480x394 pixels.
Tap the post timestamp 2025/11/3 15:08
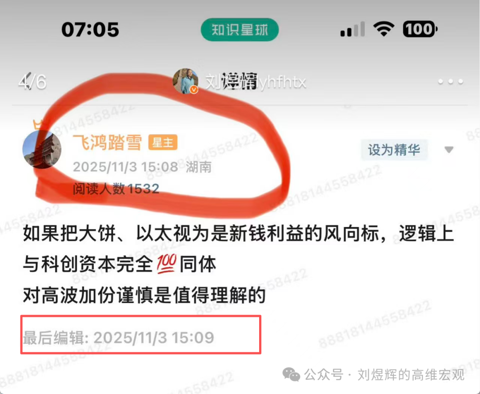[125, 167]
